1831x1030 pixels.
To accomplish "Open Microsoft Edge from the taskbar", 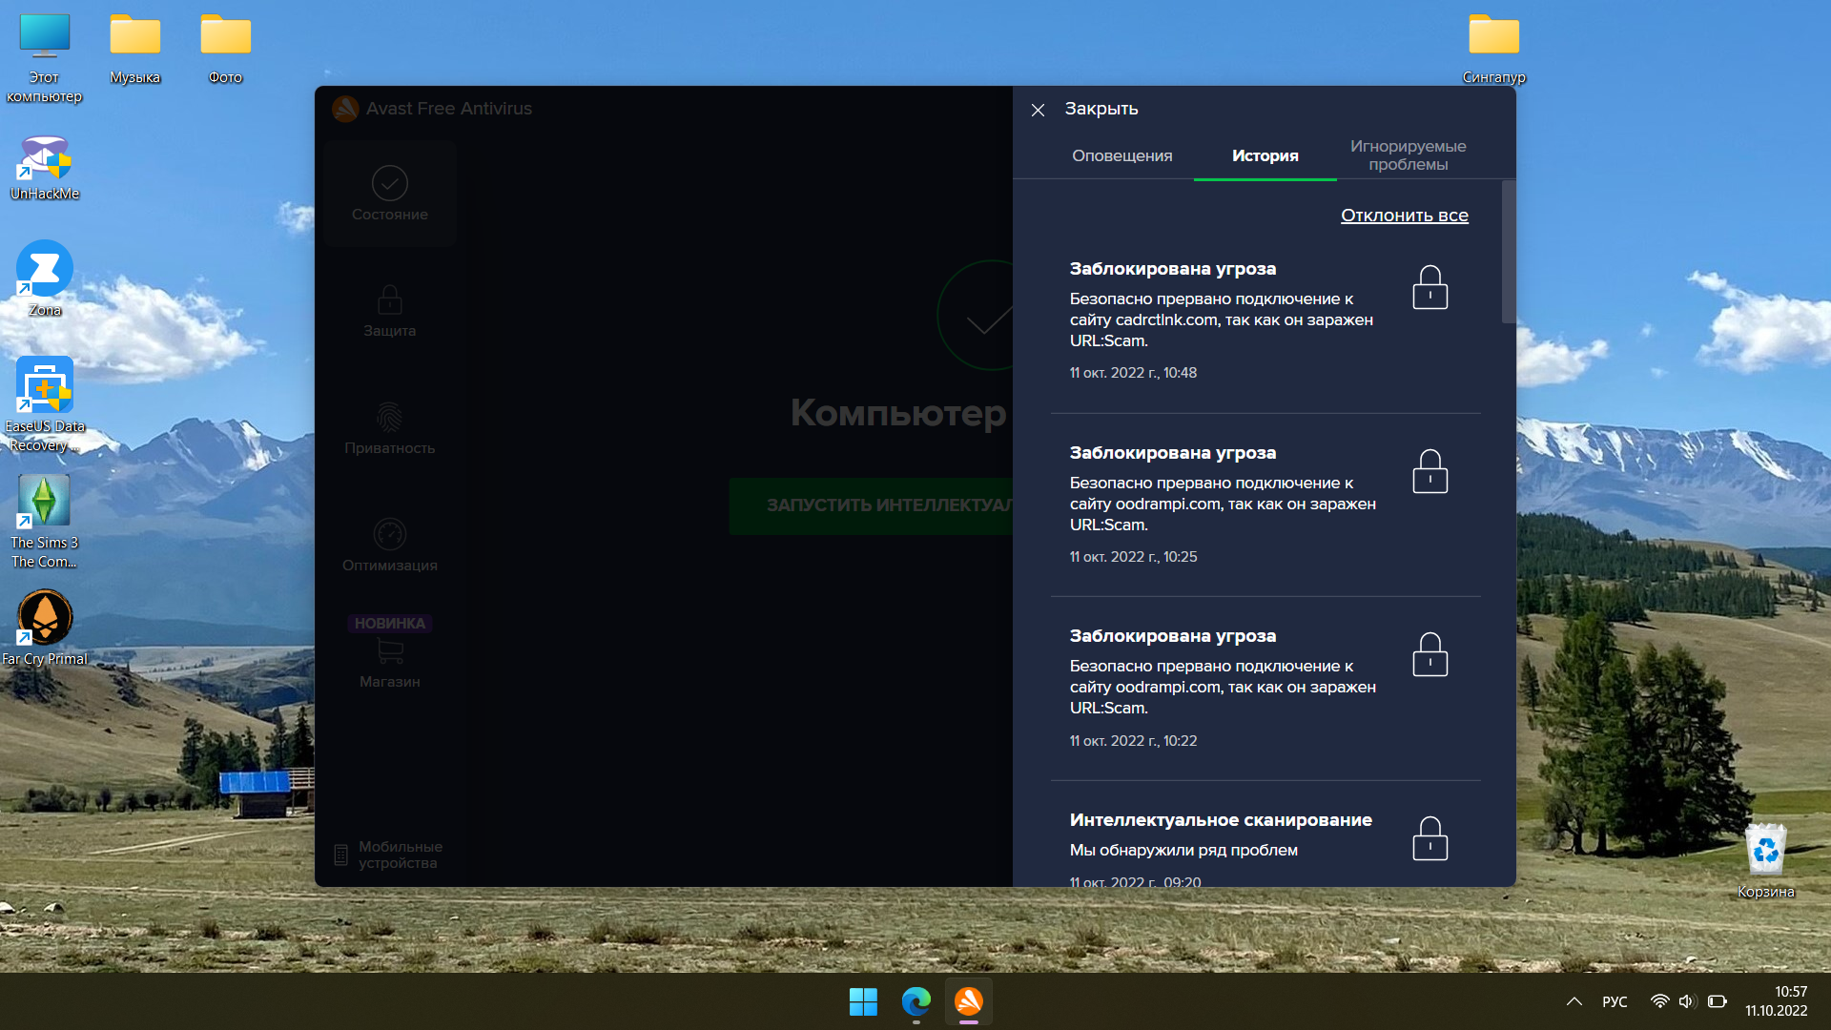I will click(x=915, y=1001).
